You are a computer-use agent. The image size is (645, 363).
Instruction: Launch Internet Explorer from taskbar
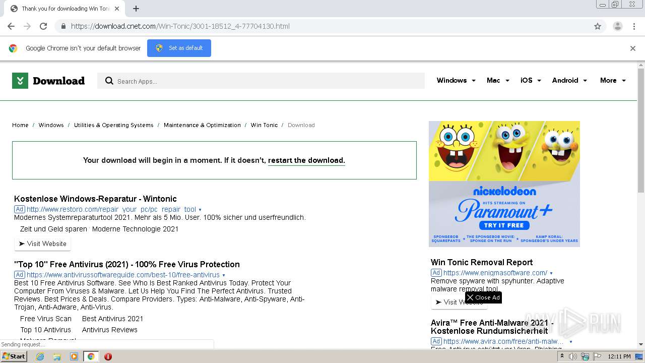tap(40, 356)
